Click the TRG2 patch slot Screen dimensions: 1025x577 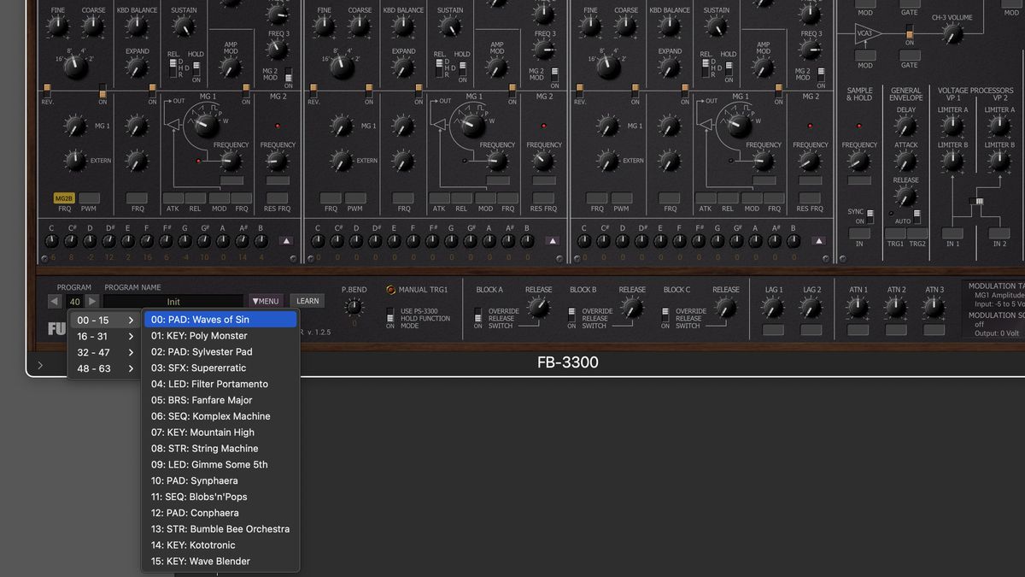coord(917,233)
